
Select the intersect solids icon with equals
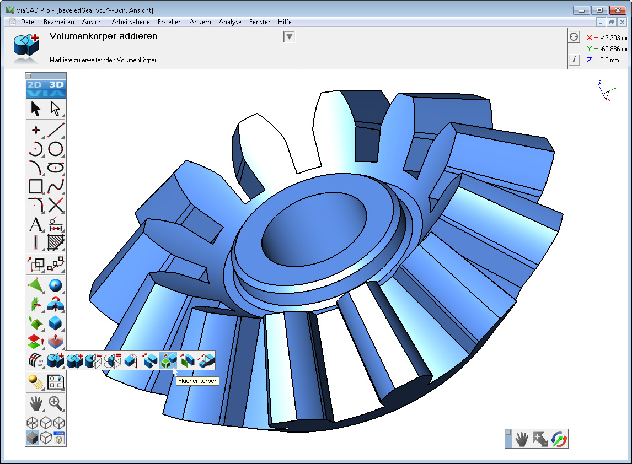112,360
